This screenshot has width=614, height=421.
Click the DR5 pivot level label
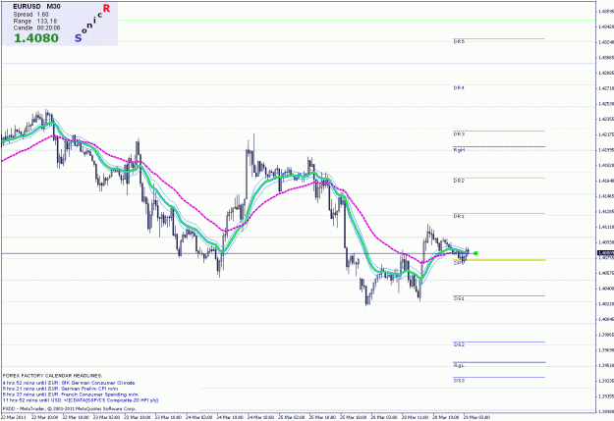tap(459, 41)
